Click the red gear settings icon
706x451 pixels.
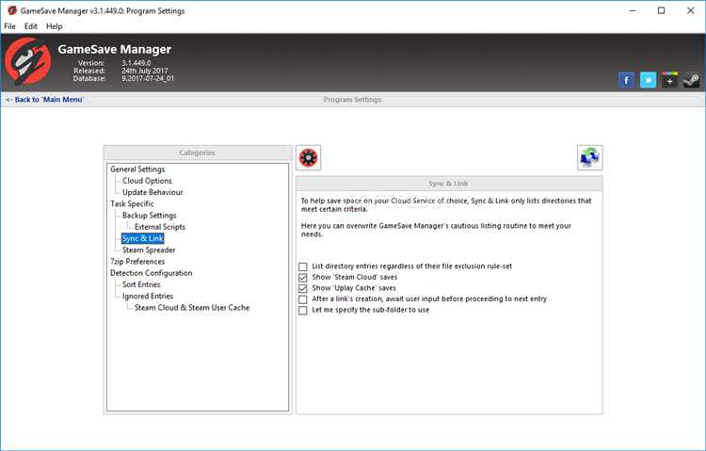click(x=309, y=157)
